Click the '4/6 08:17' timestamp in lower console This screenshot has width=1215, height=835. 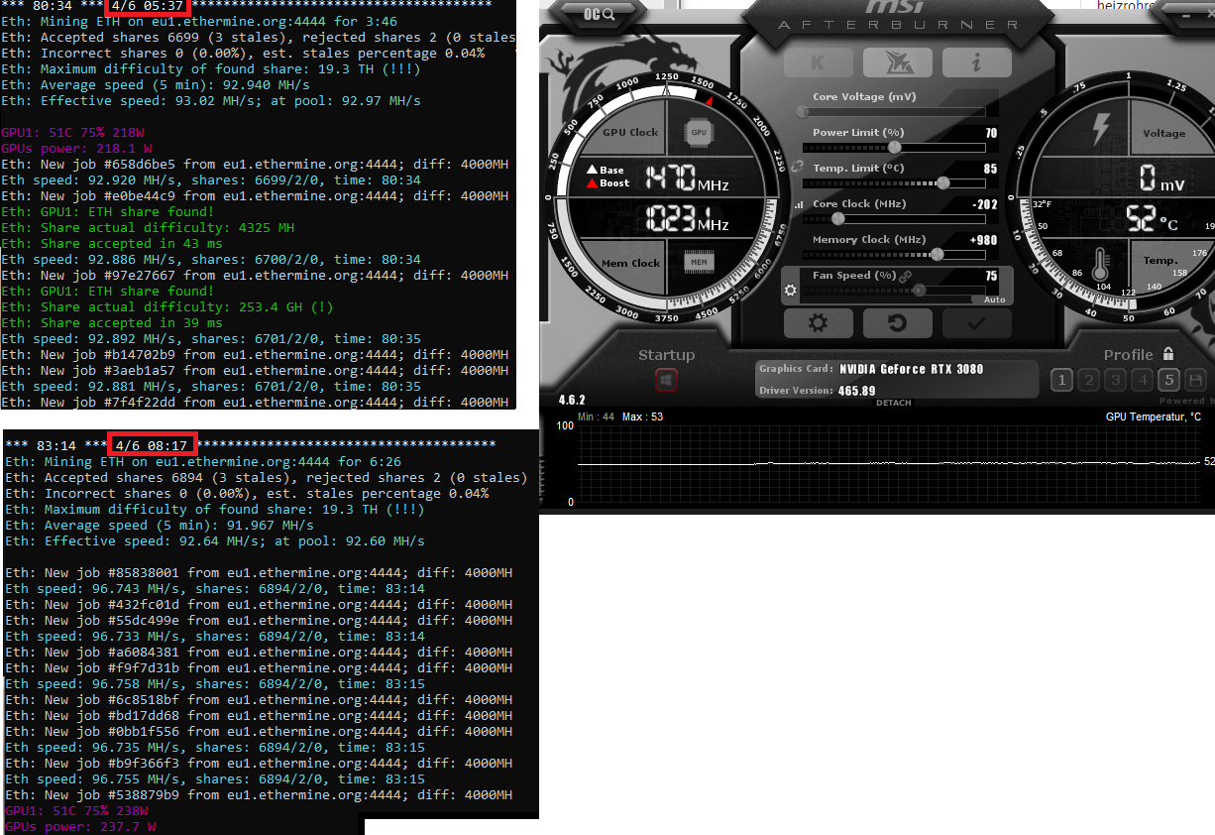coord(152,445)
